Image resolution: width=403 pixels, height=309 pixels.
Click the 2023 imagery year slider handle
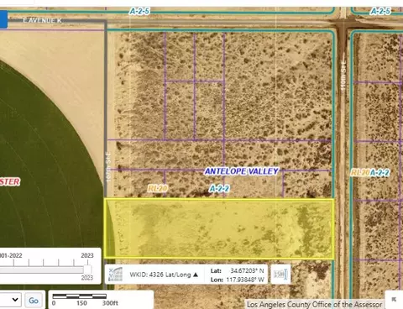point(87,270)
